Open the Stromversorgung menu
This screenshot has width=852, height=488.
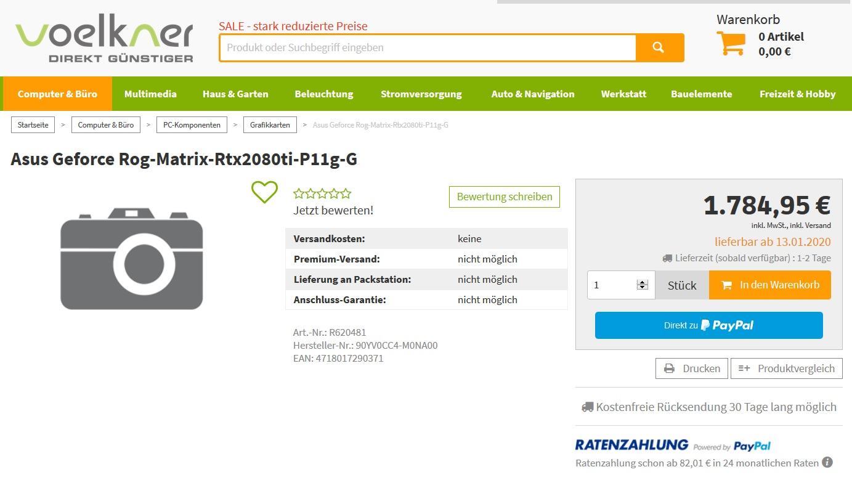421,94
